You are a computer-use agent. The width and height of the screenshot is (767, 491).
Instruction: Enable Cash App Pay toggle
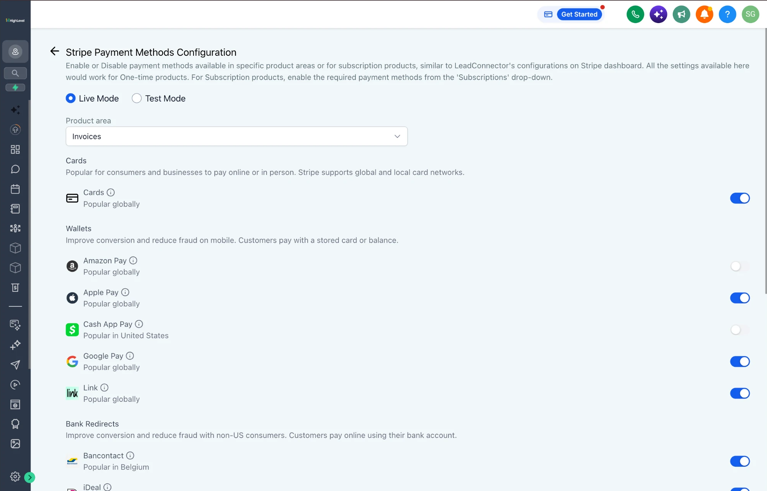pos(740,330)
